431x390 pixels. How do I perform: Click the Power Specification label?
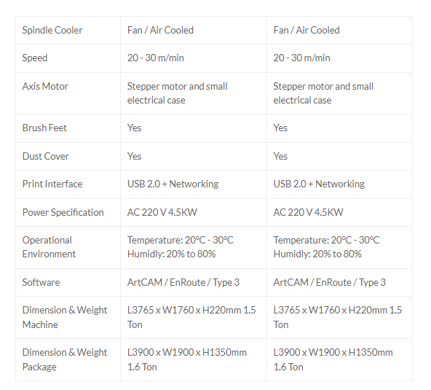click(x=63, y=212)
